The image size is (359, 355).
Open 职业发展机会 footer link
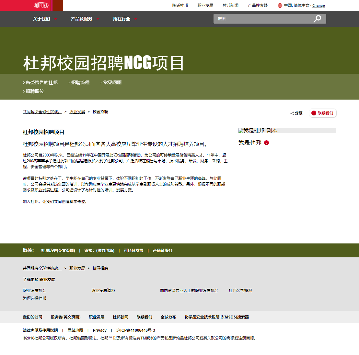(x=35, y=291)
